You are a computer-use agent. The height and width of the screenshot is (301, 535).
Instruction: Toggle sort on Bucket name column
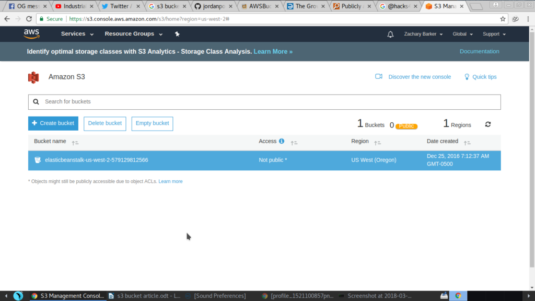pyautogui.click(x=74, y=142)
